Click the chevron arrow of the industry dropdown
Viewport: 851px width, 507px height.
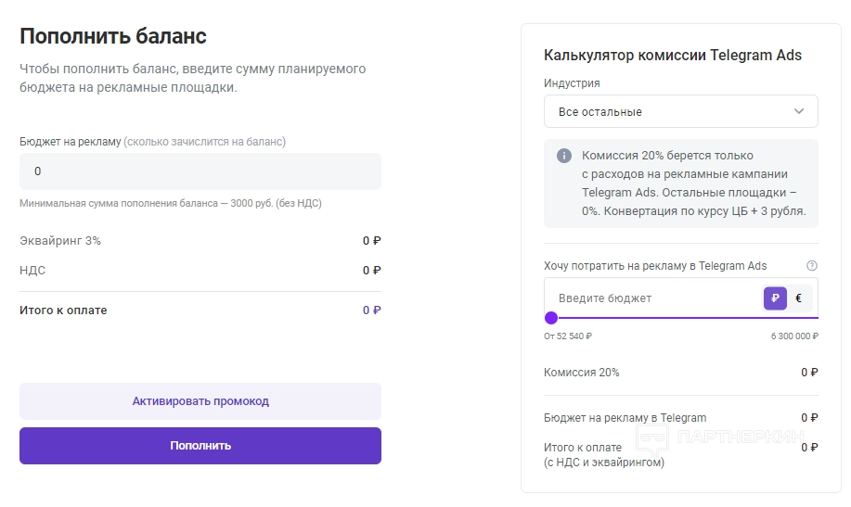pos(799,111)
